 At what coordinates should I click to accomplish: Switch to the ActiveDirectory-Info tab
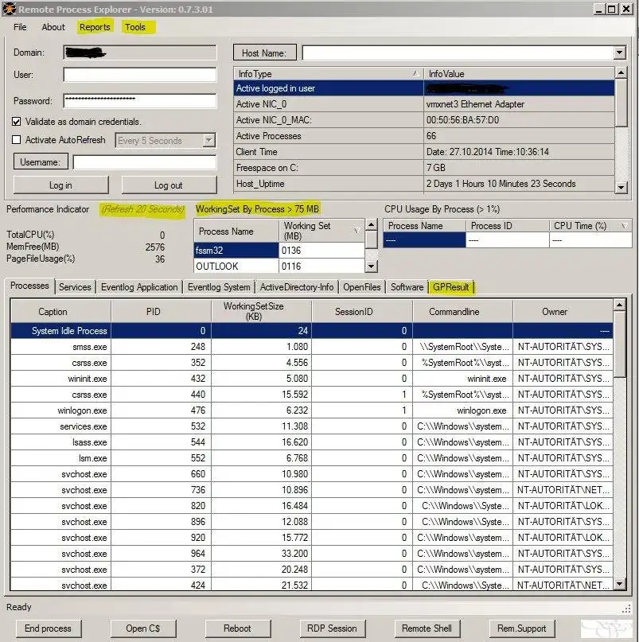pos(297,287)
